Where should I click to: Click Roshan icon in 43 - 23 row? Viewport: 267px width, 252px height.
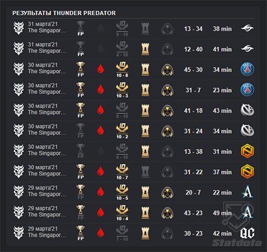point(168,213)
